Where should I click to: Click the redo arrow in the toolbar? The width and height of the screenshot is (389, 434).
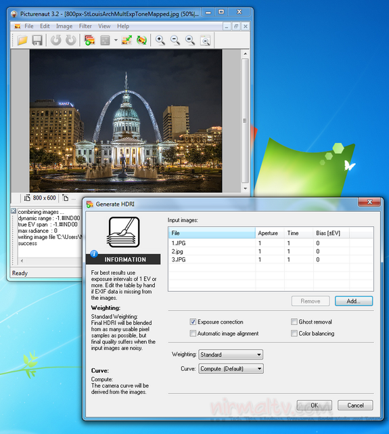click(71, 41)
